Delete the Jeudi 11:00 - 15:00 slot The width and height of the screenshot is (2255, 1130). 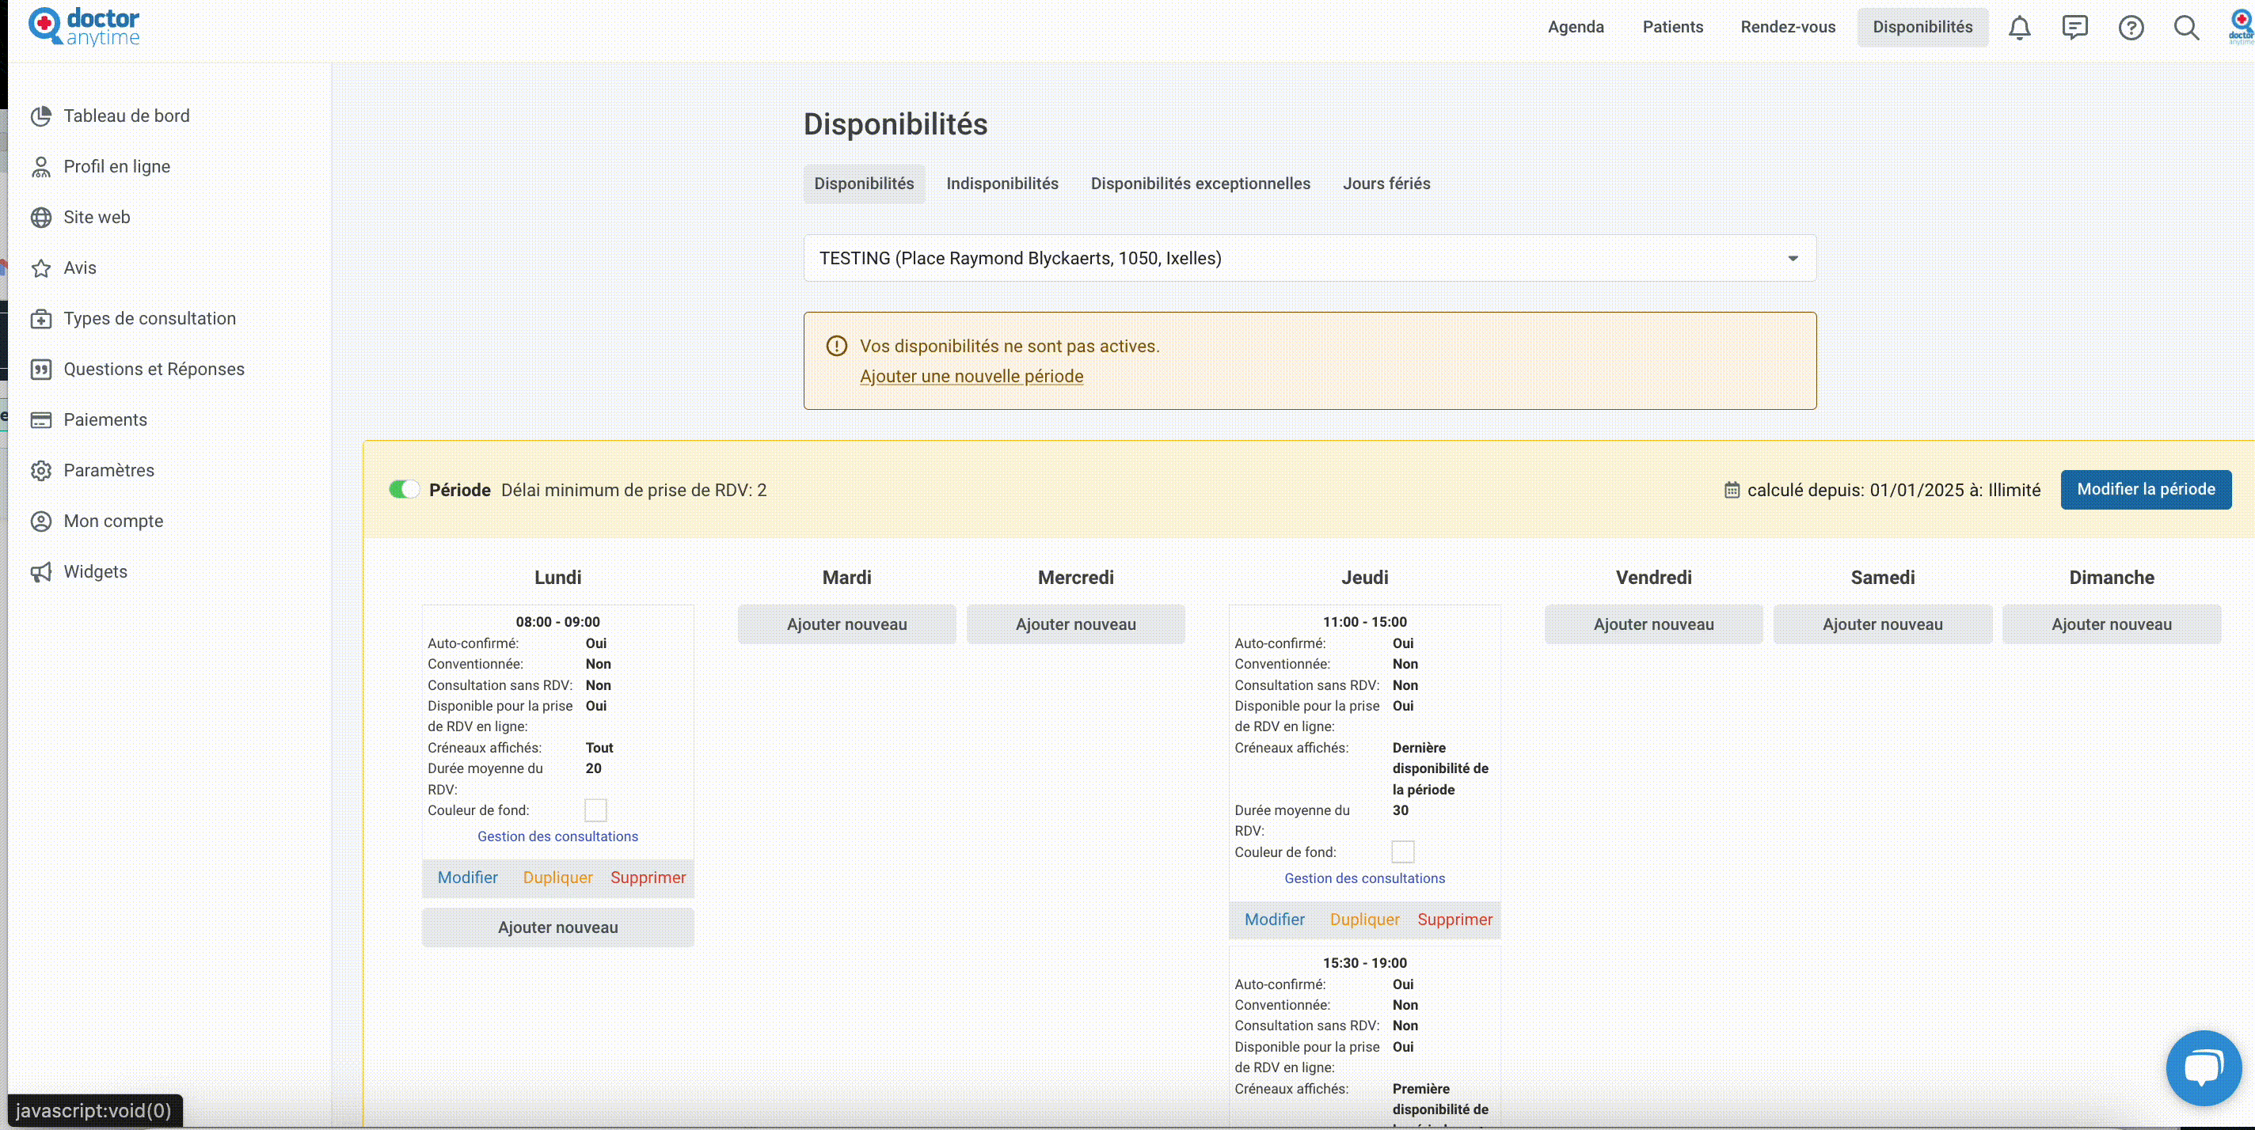pos(1455,920)
